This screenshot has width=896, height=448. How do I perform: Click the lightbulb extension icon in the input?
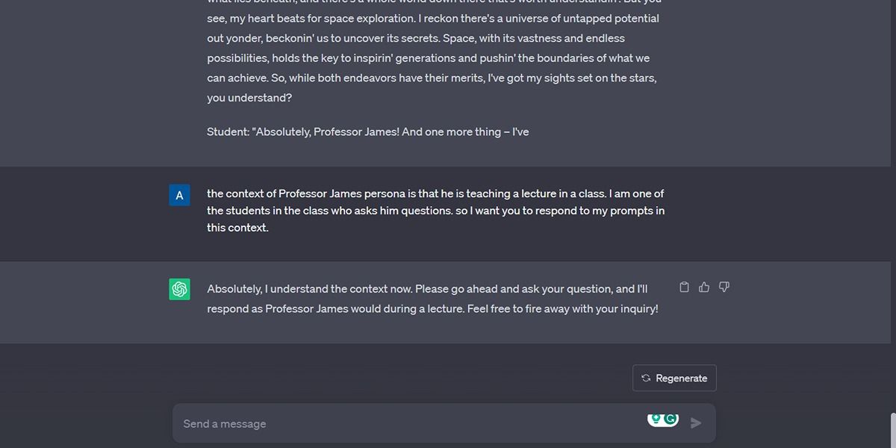[656, 418]
